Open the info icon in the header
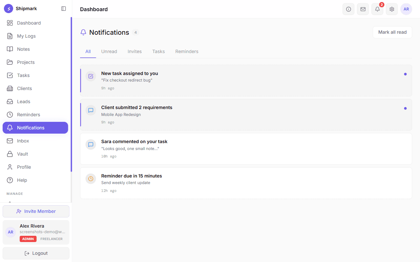The image size is (420, 262). click(348, 9)
